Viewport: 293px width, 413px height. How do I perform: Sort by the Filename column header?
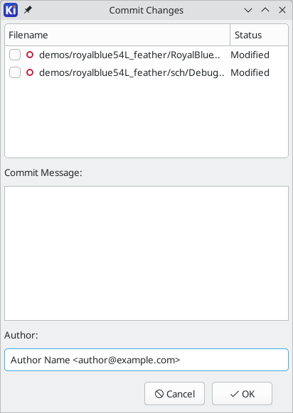117,35
